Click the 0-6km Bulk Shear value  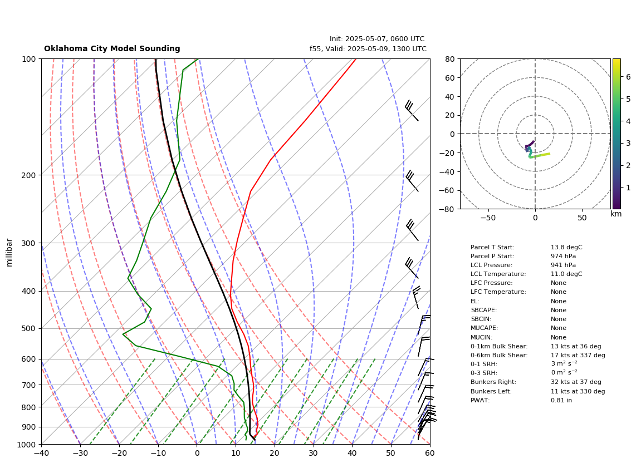578,355
